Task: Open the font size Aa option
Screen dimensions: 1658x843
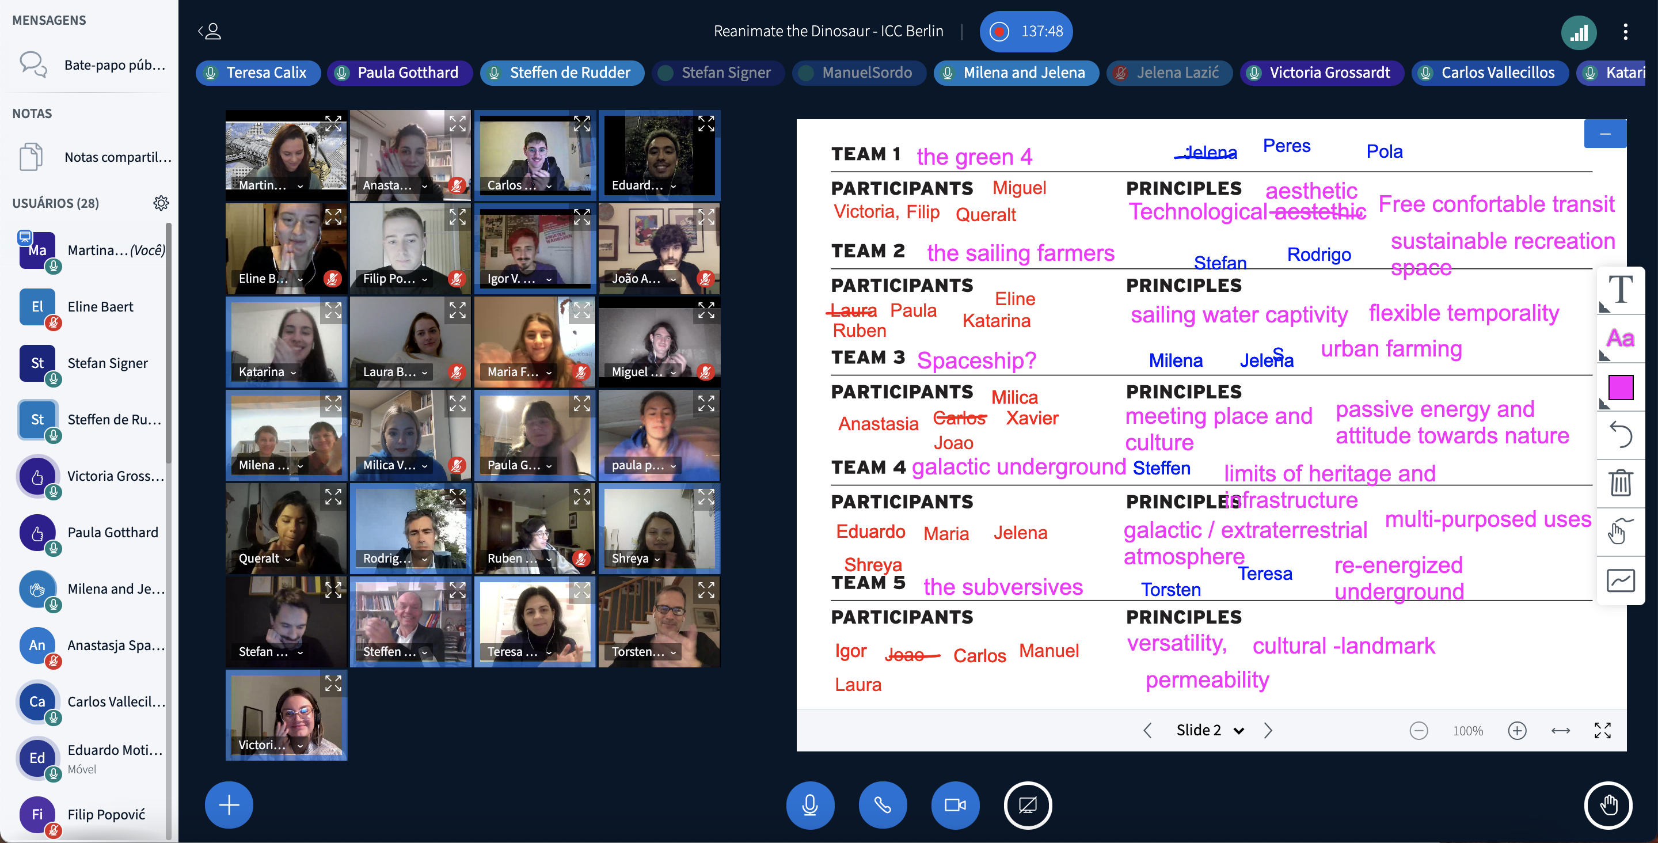Action: [1621, 339]
